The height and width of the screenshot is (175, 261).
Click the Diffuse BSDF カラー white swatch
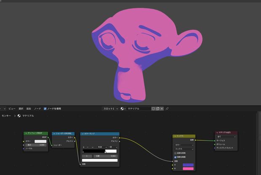[40, 141]
